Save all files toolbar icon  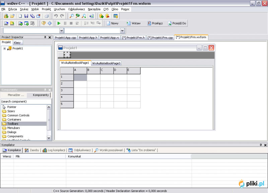tap(32, 16)
